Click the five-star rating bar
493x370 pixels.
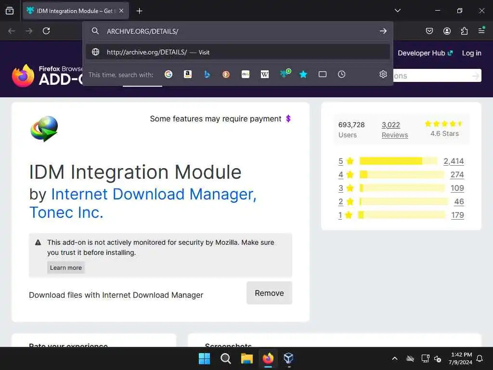point(398,161)
